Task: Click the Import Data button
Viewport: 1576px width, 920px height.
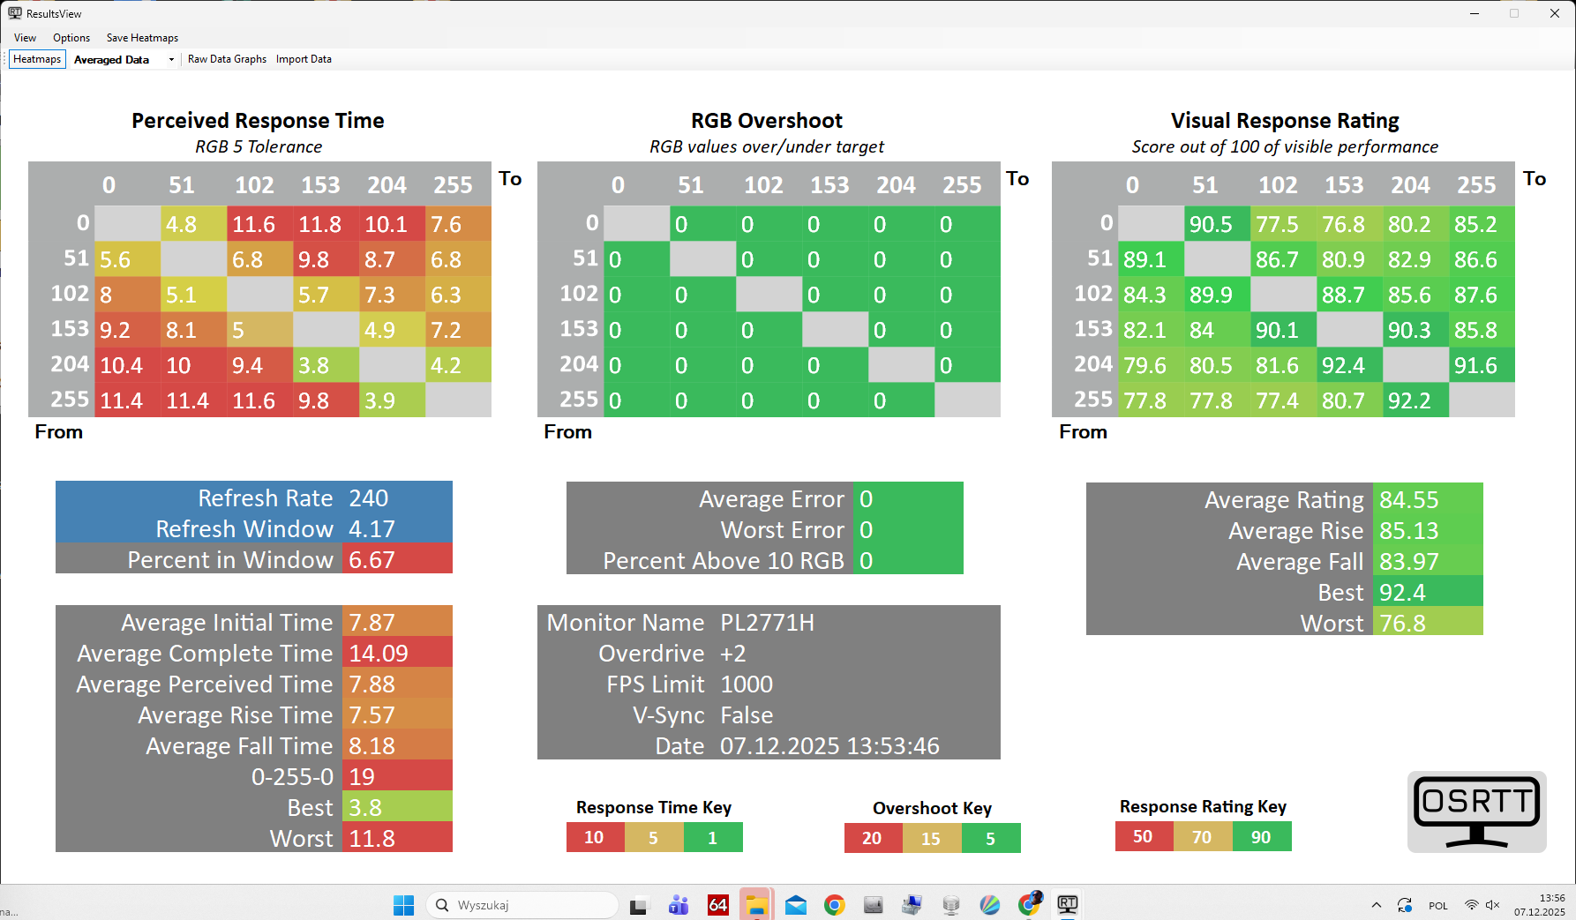Action: 304,59
